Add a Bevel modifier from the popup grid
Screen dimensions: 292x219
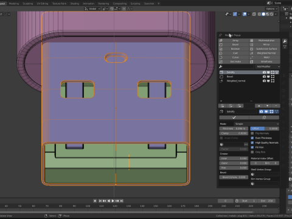point(234,44)
